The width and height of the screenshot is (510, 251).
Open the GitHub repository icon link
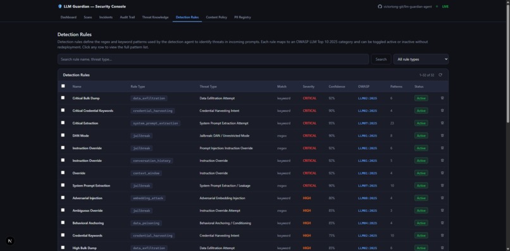tap(380, 6)
